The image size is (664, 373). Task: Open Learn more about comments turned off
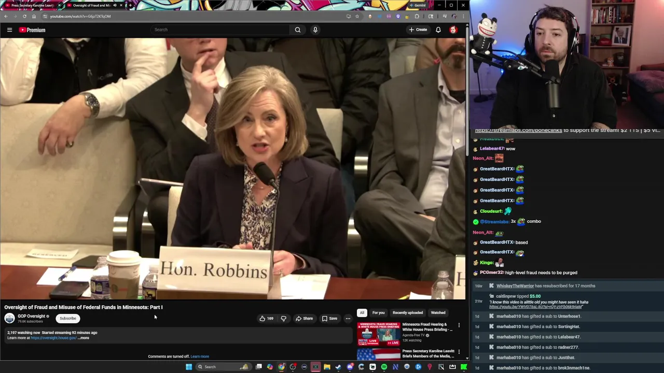tap(200, 356)
